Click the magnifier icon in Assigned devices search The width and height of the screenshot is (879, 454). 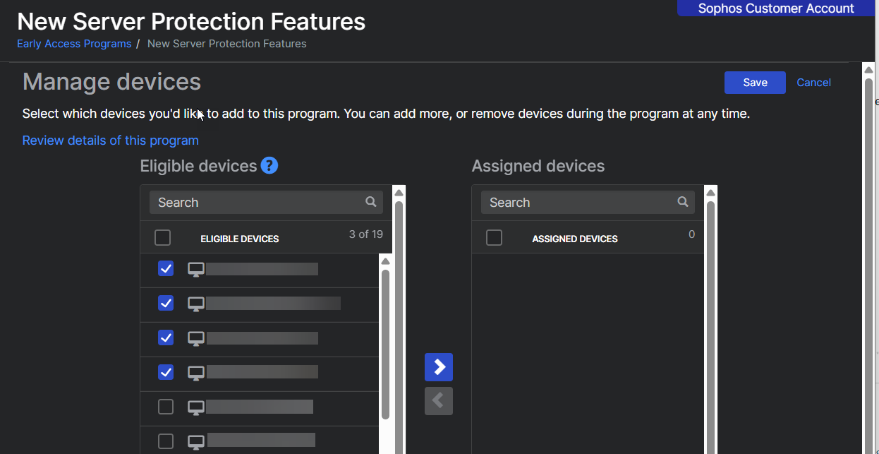point(682,202)
